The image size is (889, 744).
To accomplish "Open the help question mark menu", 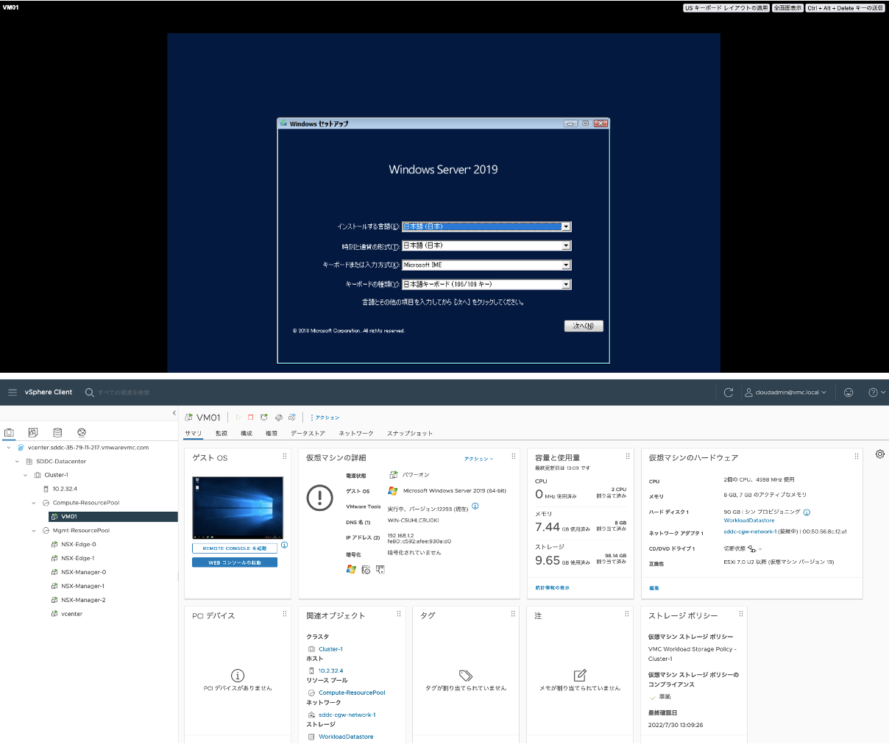I will click(876, 393).
